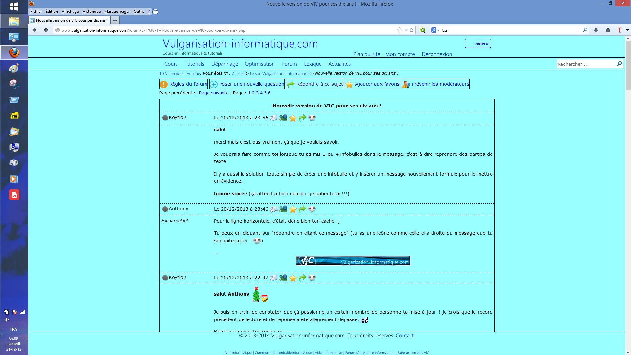Screen dimensions: 631x355
Task: Click the print icon next to menu bar
Action: click(155, 12)
